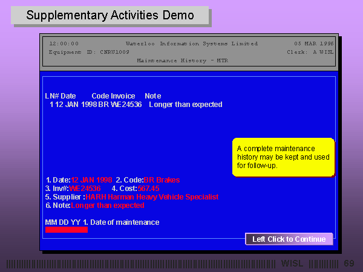The width and height of the screenshot is (363, 272).
Task: Click the Code Invoice column header
Action: pos(113,96)
